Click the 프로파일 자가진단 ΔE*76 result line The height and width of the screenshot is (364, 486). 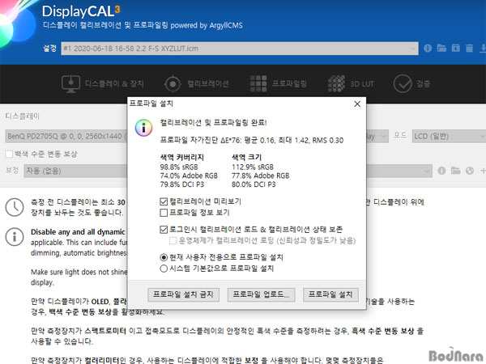pos(252,140)
